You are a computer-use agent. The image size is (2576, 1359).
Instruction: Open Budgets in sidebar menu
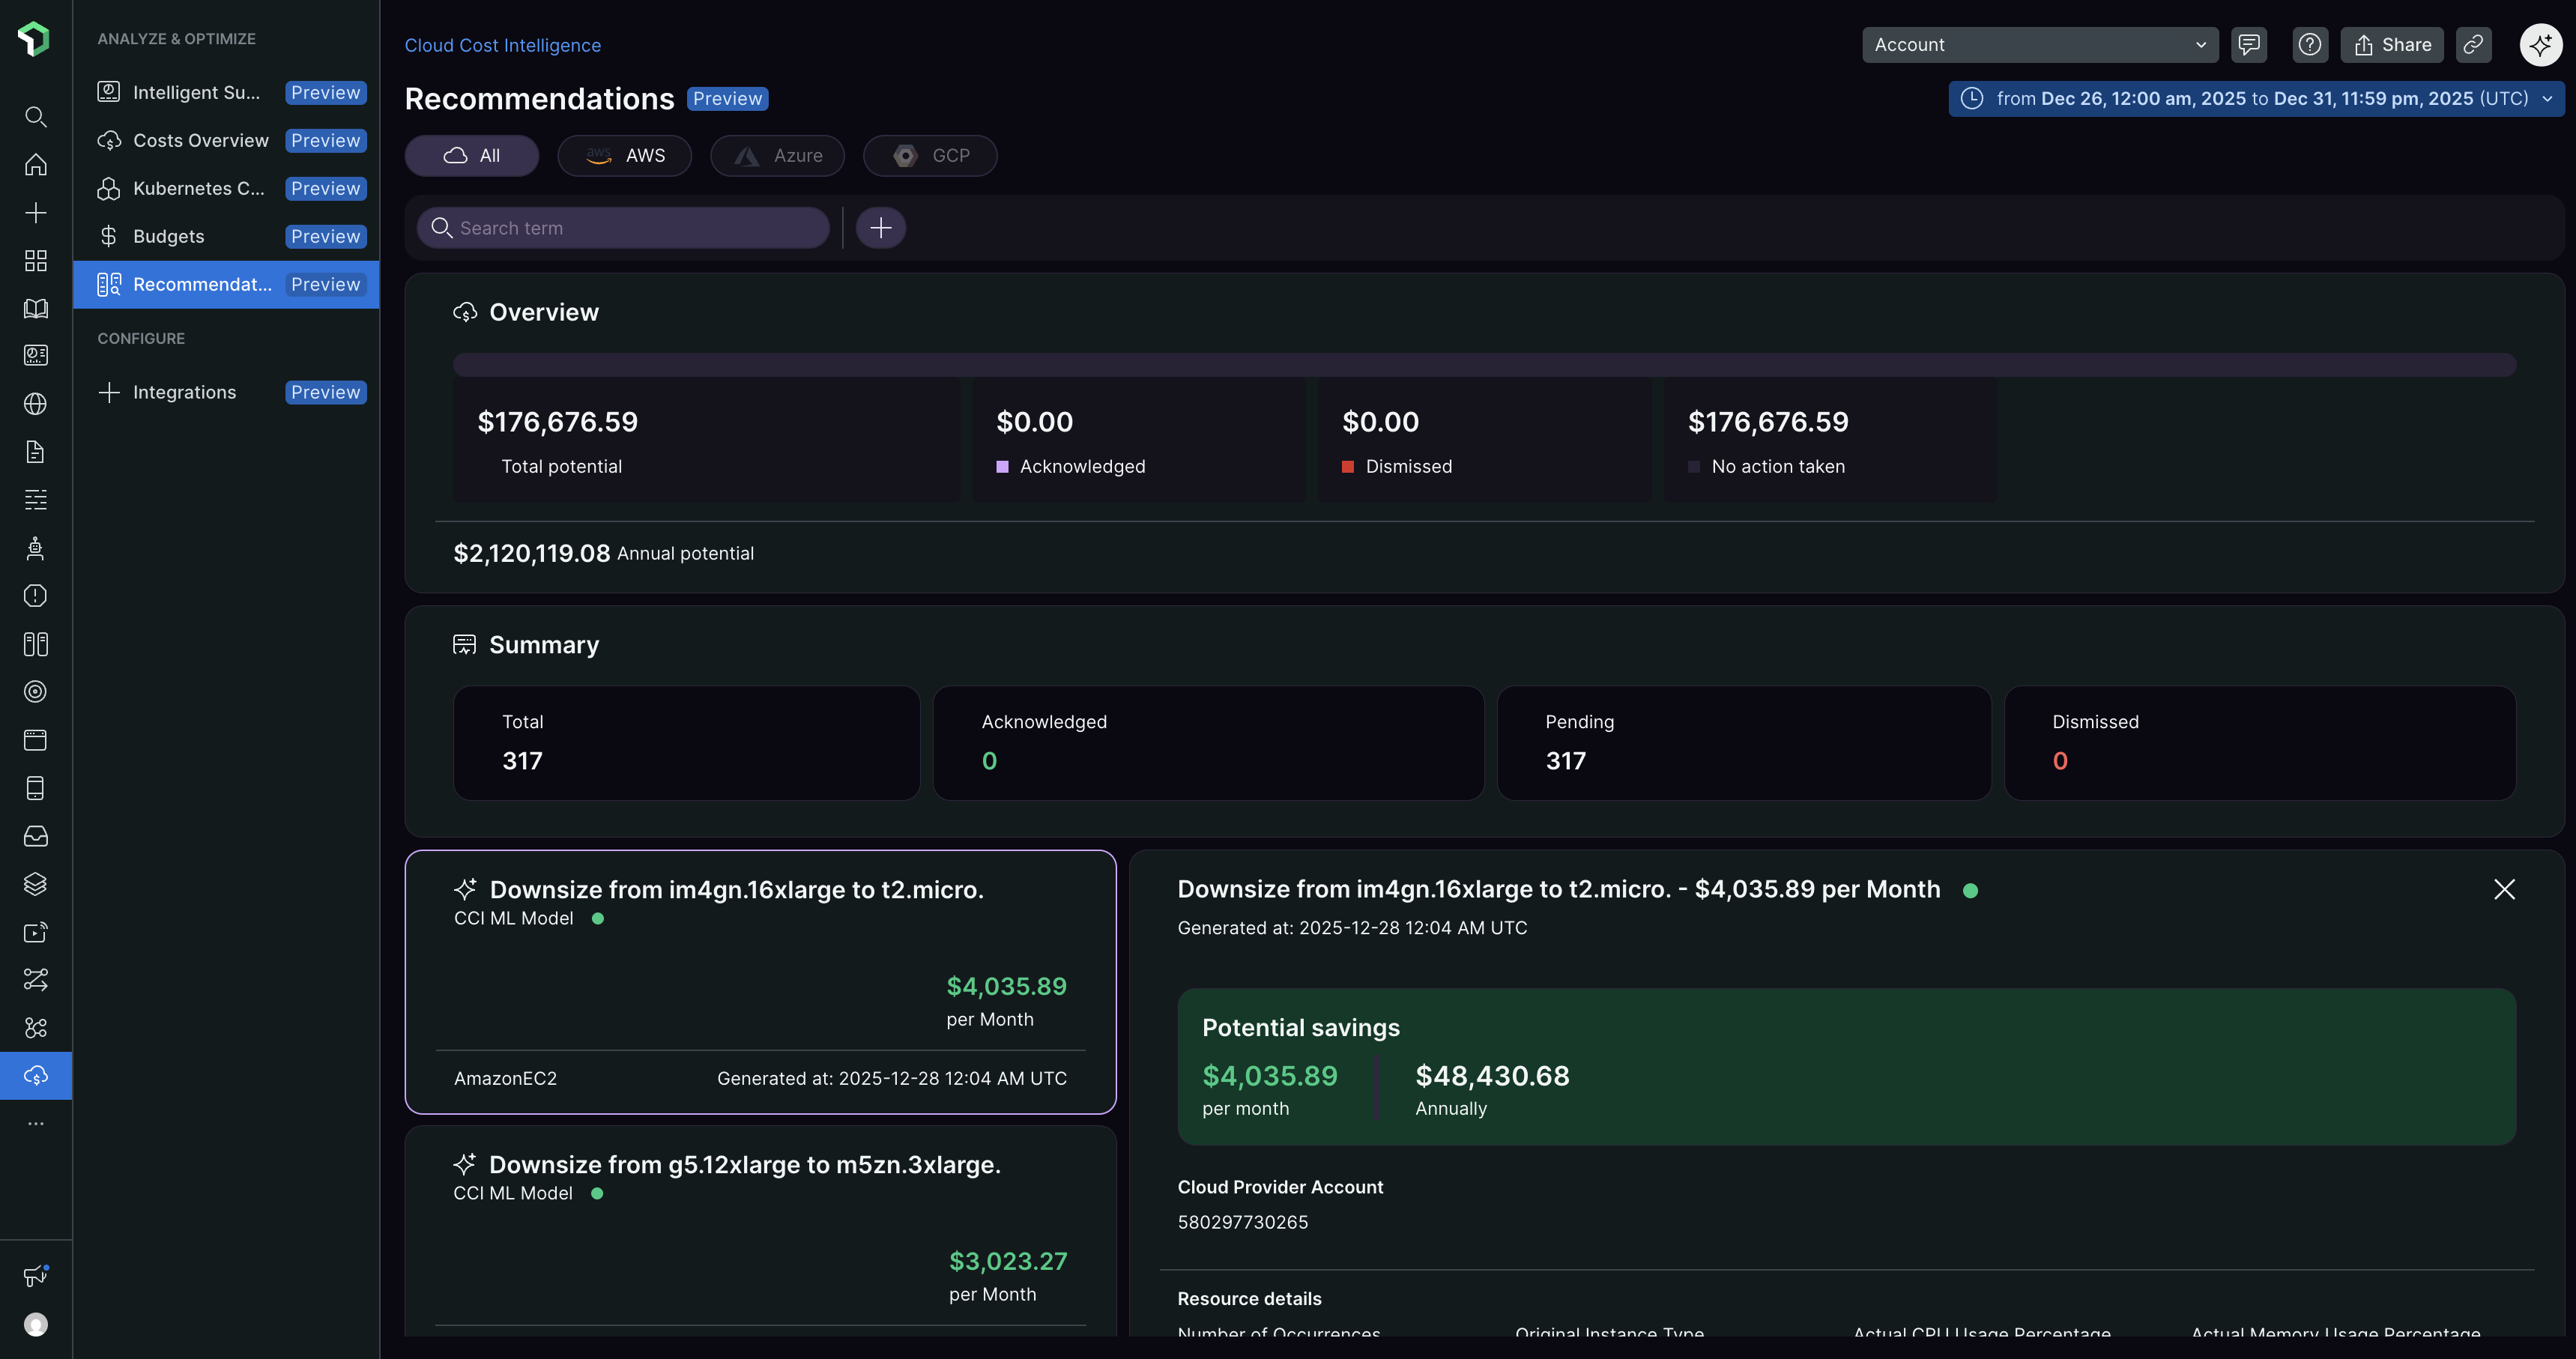tap(168, 237)
